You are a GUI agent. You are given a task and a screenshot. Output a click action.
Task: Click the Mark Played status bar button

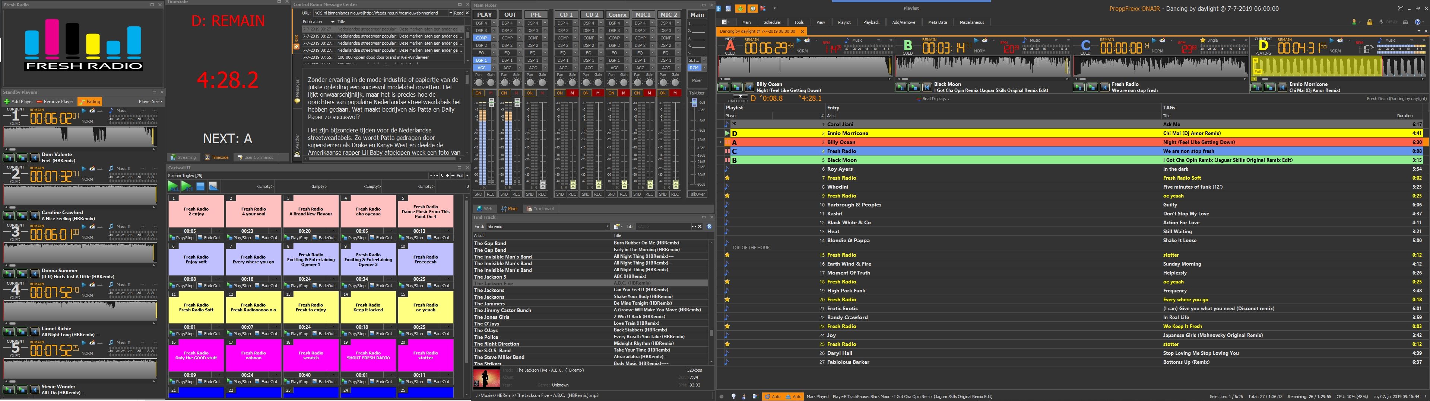(818, 397)
